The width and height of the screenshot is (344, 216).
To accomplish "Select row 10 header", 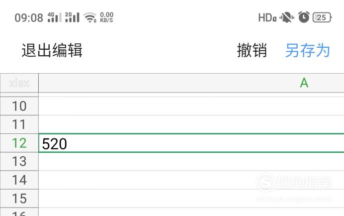I will [x=19, y=106].
